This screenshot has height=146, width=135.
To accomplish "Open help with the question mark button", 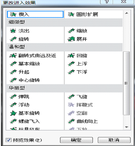I will 107,2.
